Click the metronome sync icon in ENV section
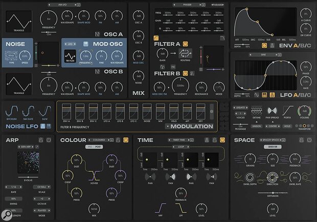The height and width of the screenshot is (222, 317). pos(272,46)
